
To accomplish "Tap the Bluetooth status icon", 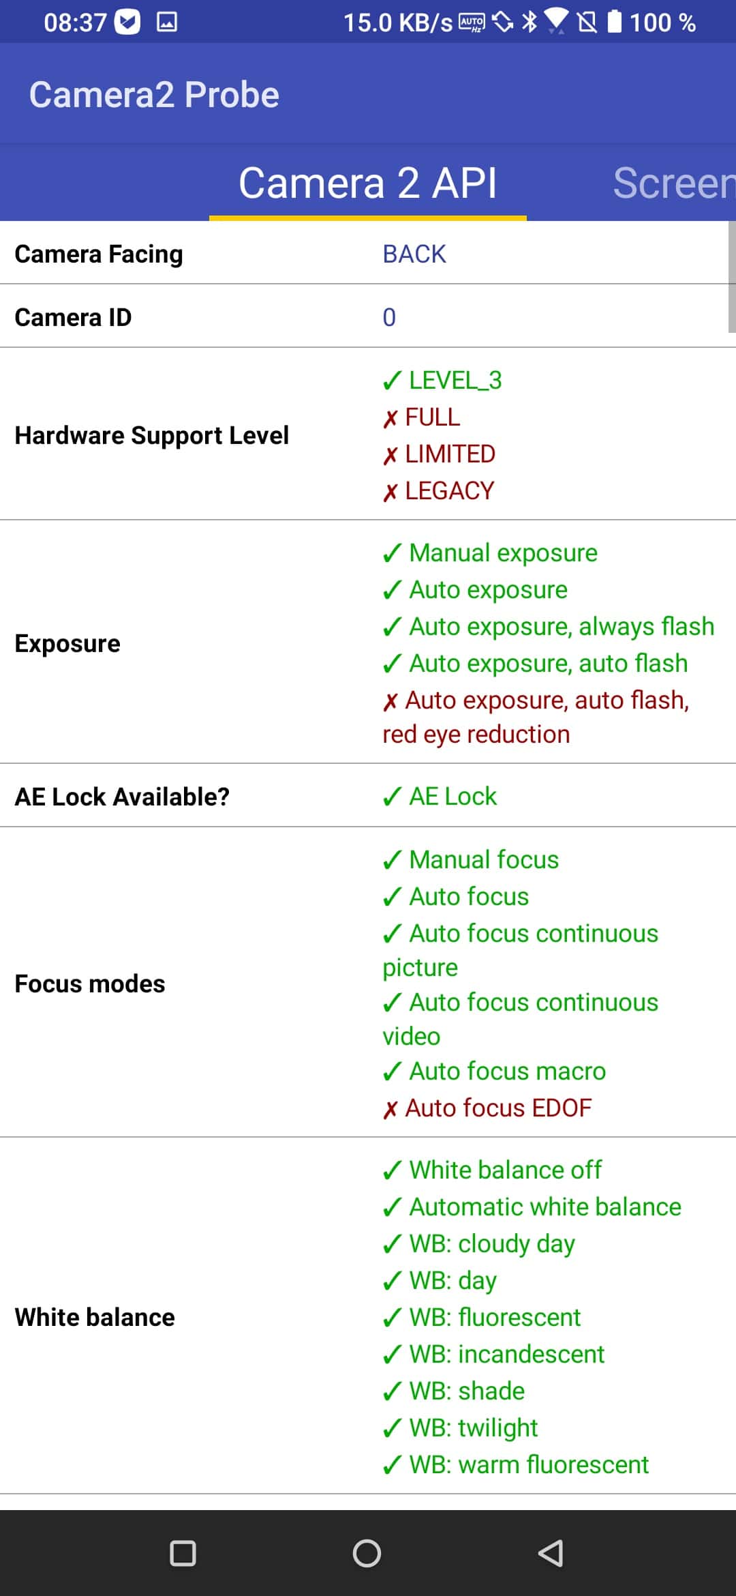I will tap(530, 22).
